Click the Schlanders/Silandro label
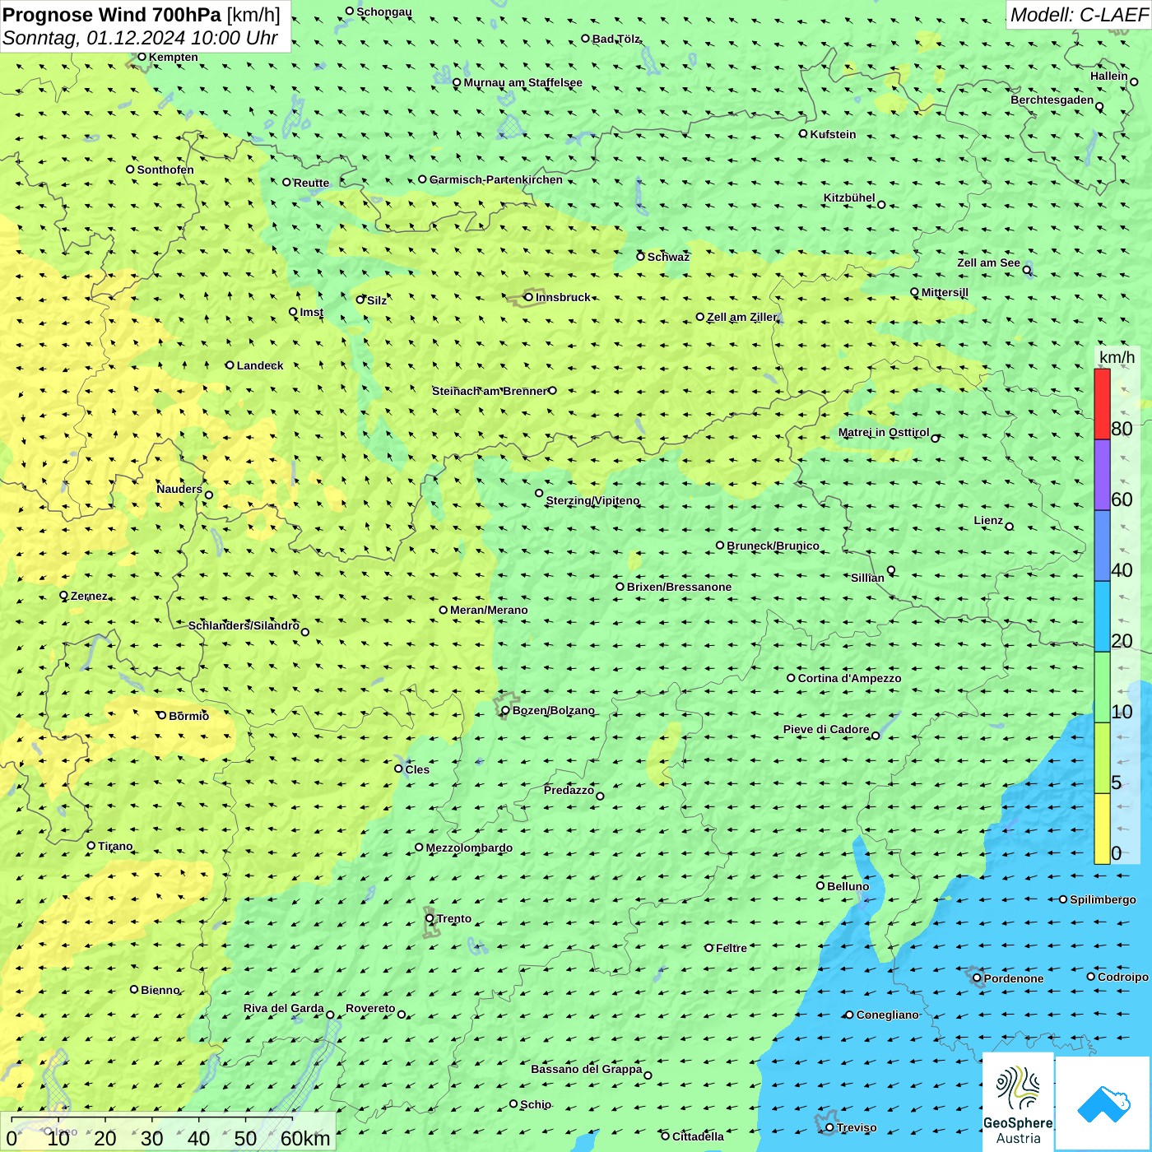 (x=244, y=625)
